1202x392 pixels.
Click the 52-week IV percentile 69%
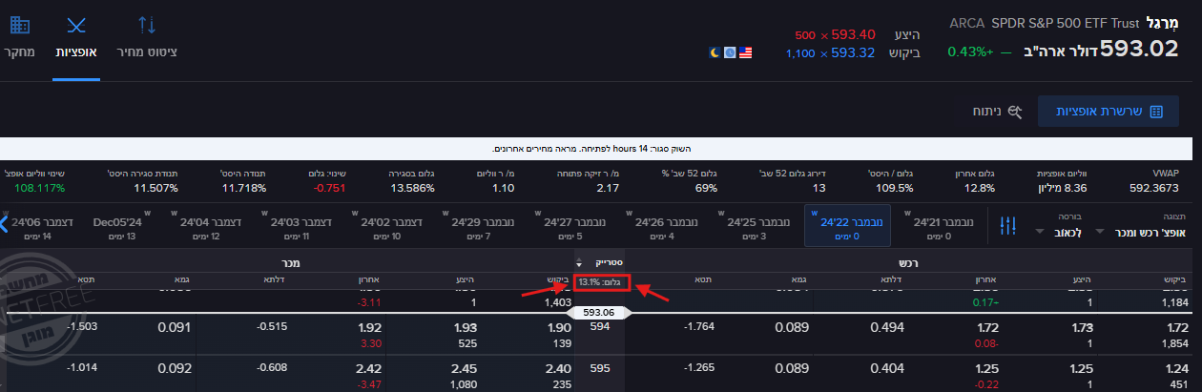(x=706, y=188)
